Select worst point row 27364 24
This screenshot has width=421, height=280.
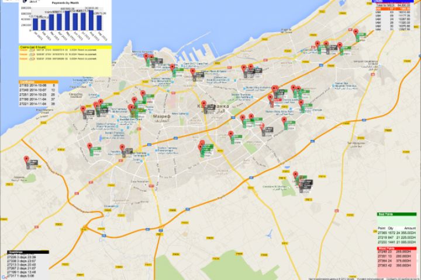(394, 261)
